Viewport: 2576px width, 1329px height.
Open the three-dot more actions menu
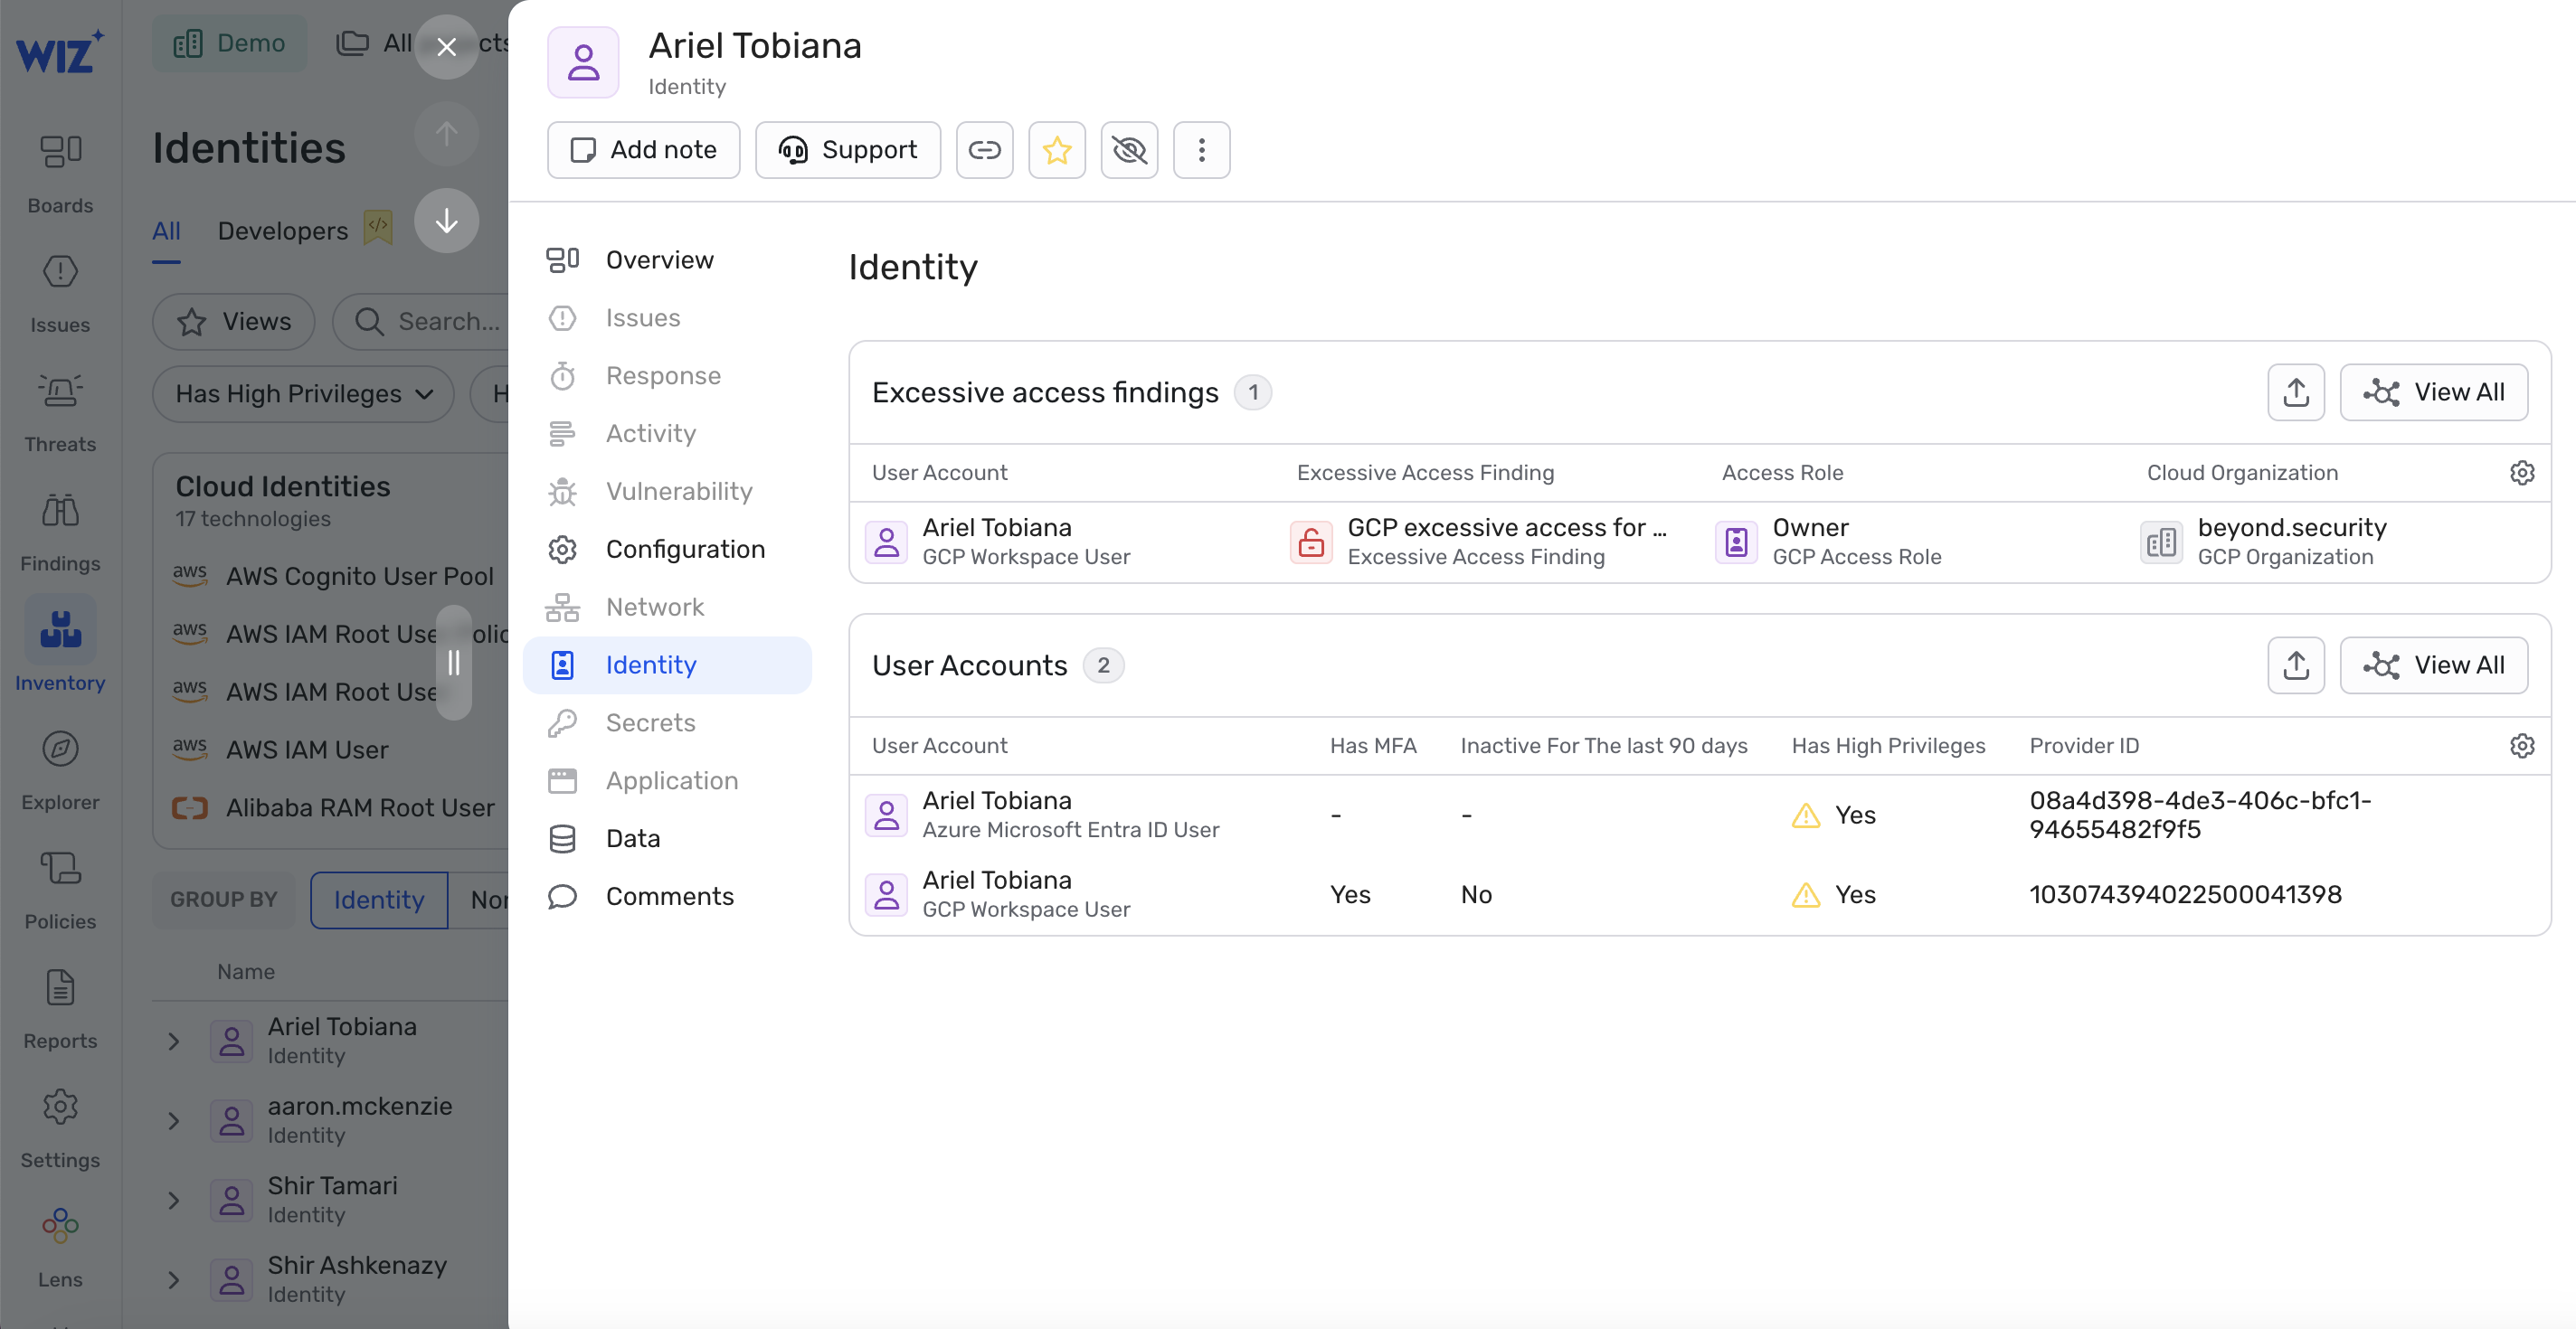click(x=1201, y=150)
